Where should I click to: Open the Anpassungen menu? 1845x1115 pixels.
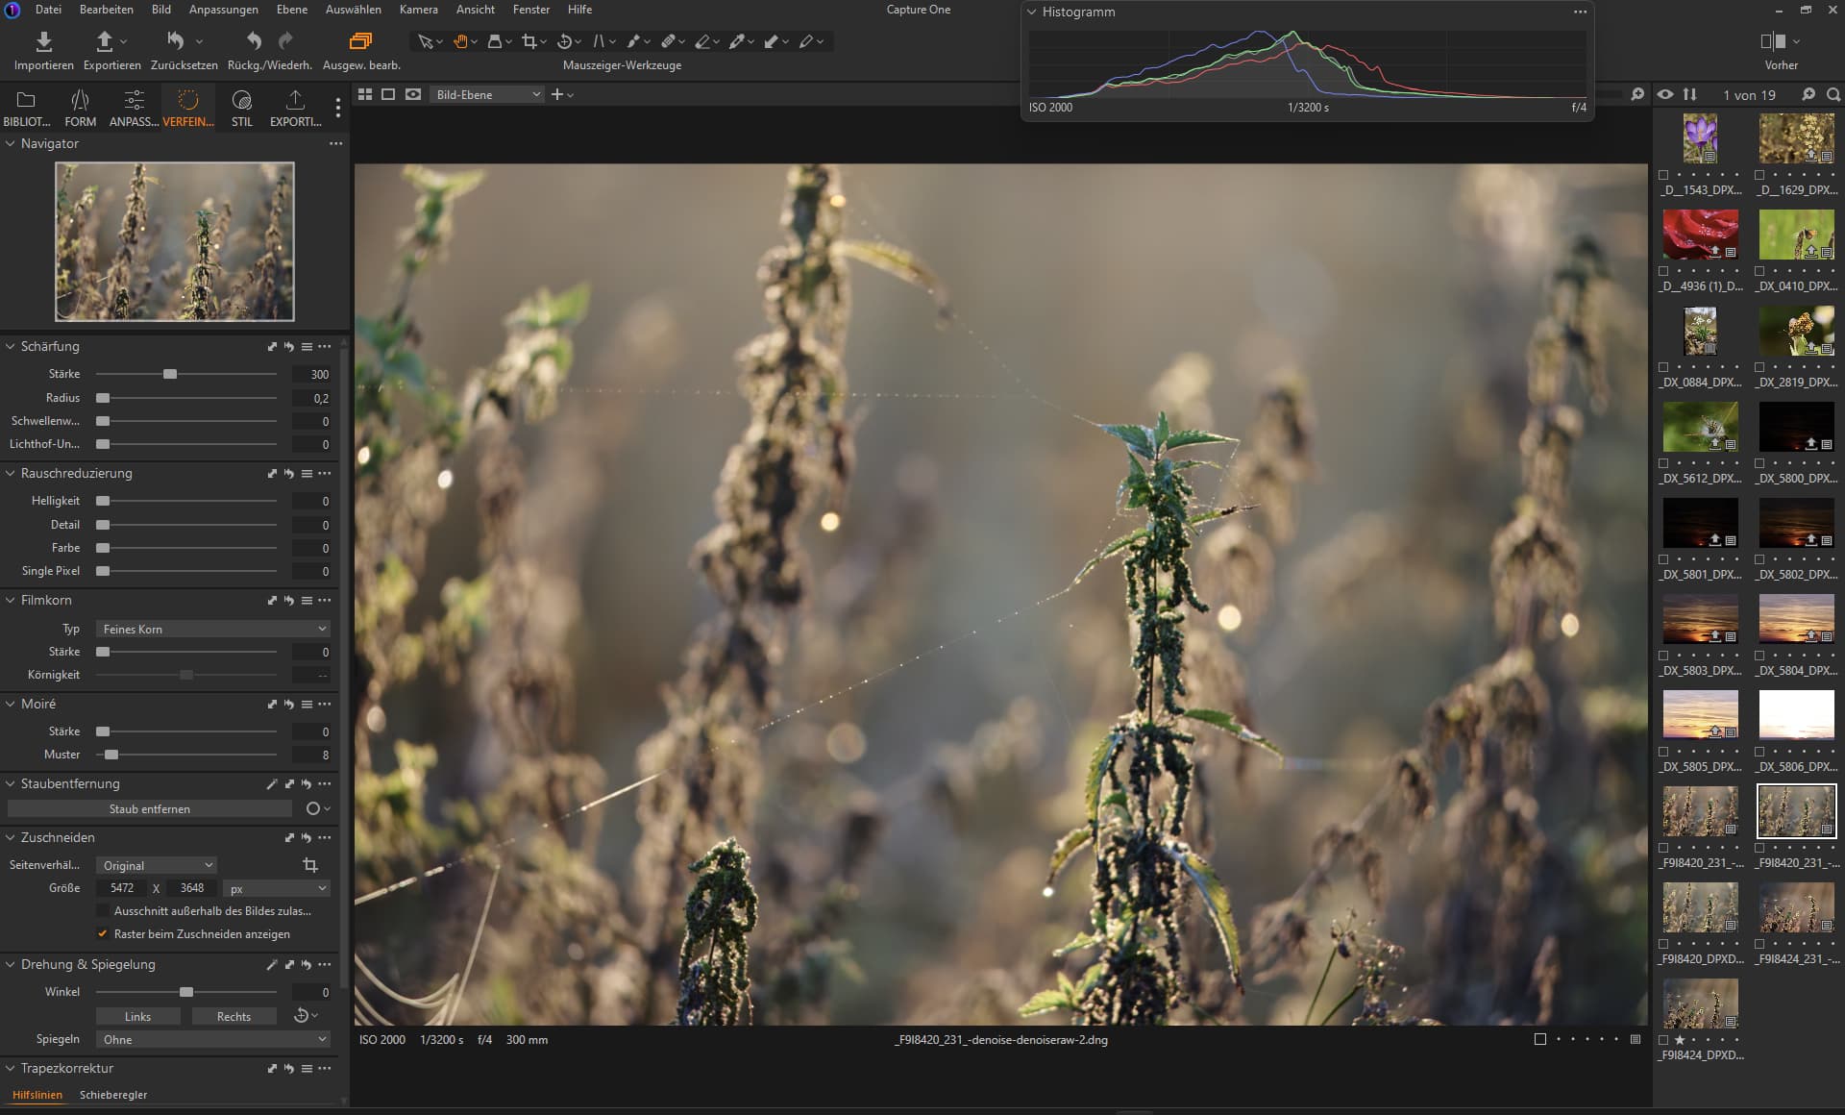point(223,10)
